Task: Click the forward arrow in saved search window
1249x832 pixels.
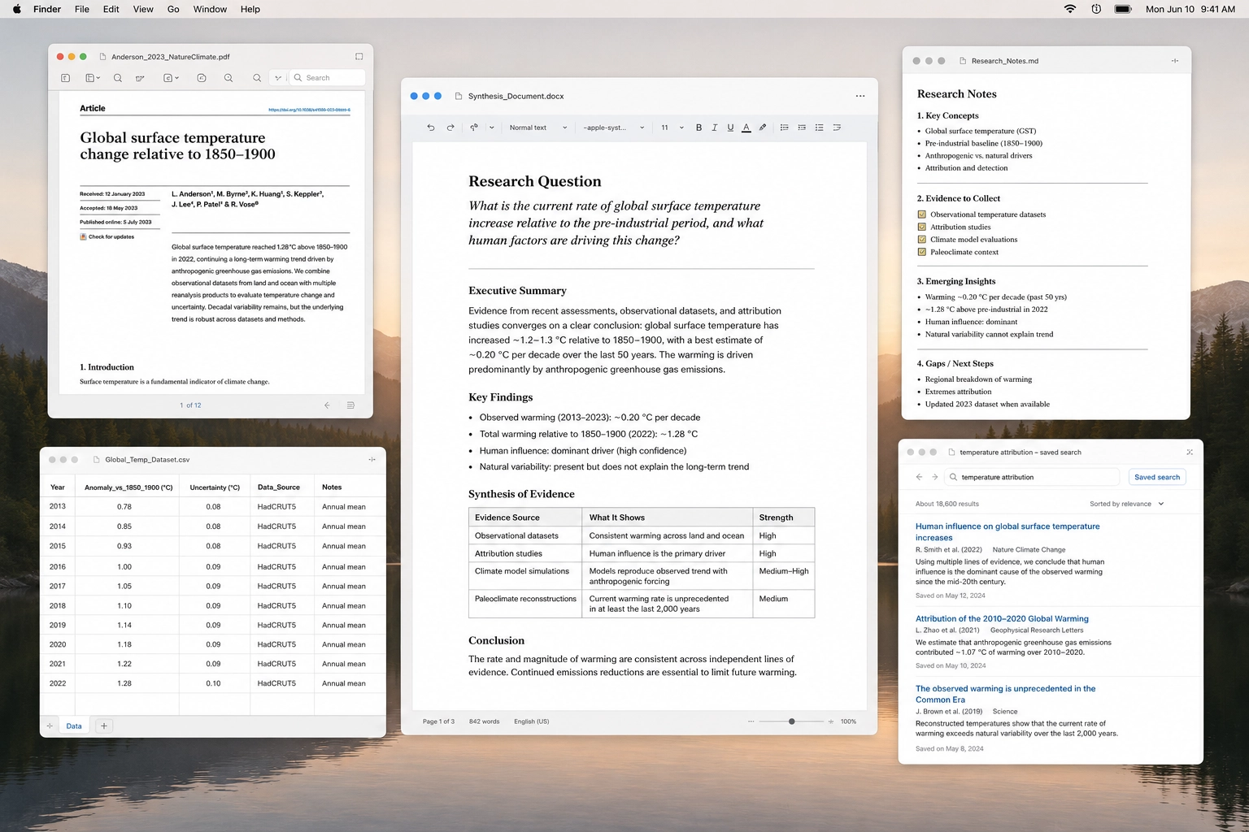Action: (935, 477)
